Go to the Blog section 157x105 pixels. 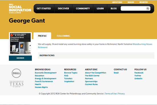(114, 9)
